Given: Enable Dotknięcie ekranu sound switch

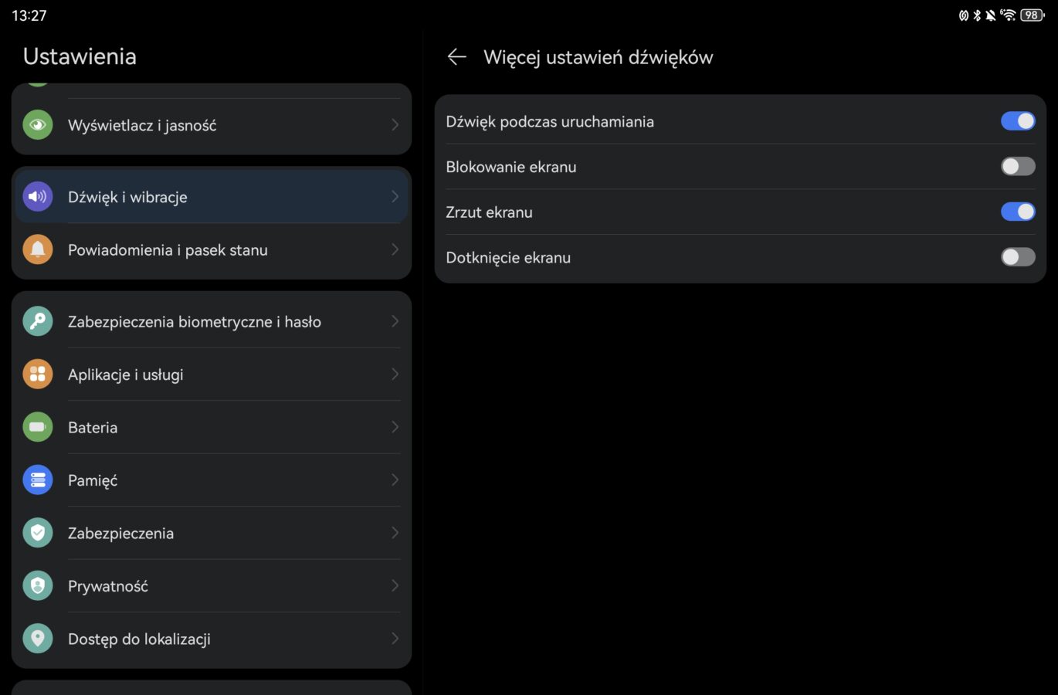Looking at the screenshot, I should click(x=1017, y=257).
